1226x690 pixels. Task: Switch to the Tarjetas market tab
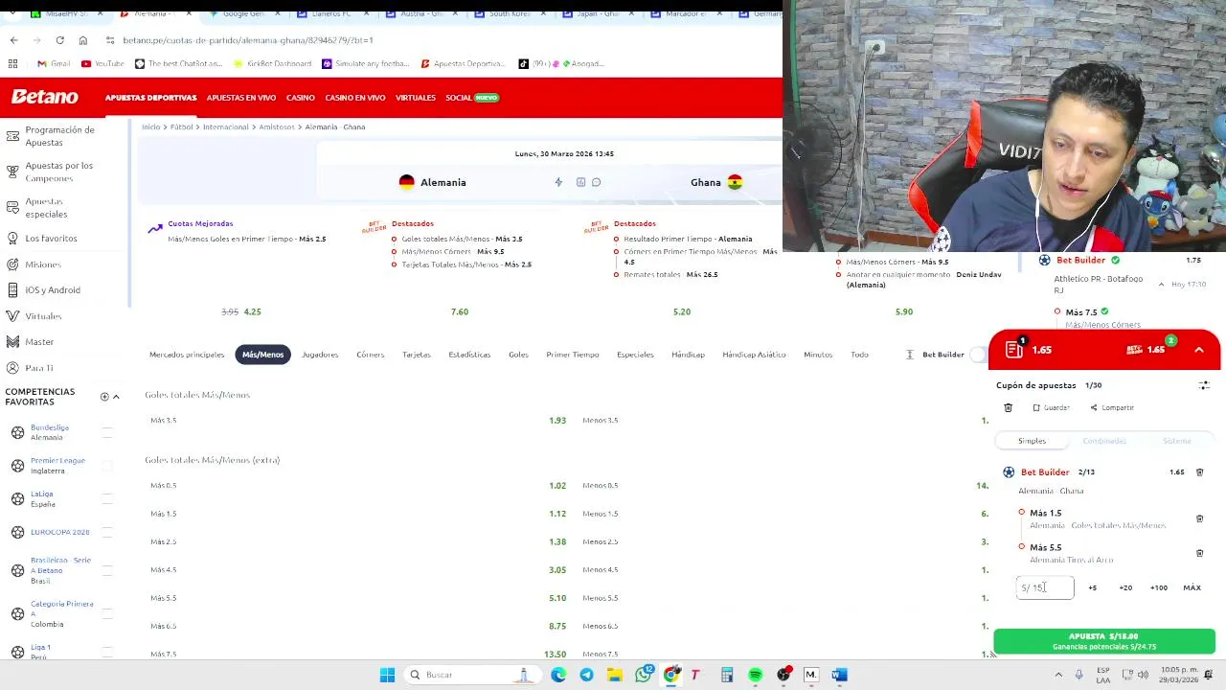416,355
